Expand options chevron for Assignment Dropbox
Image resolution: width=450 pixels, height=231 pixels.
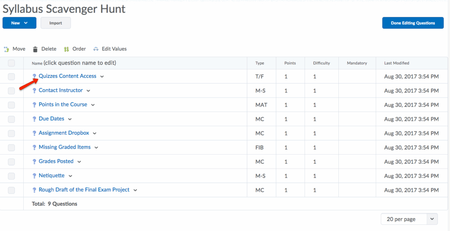[94, 134]
